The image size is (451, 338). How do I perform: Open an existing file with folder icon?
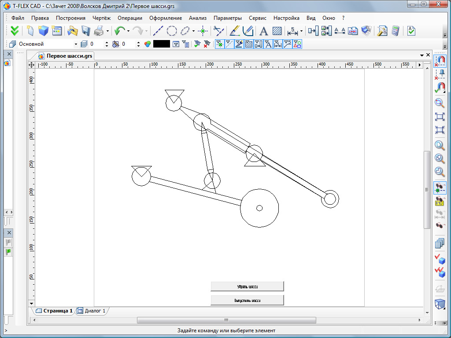coord(73,31)
